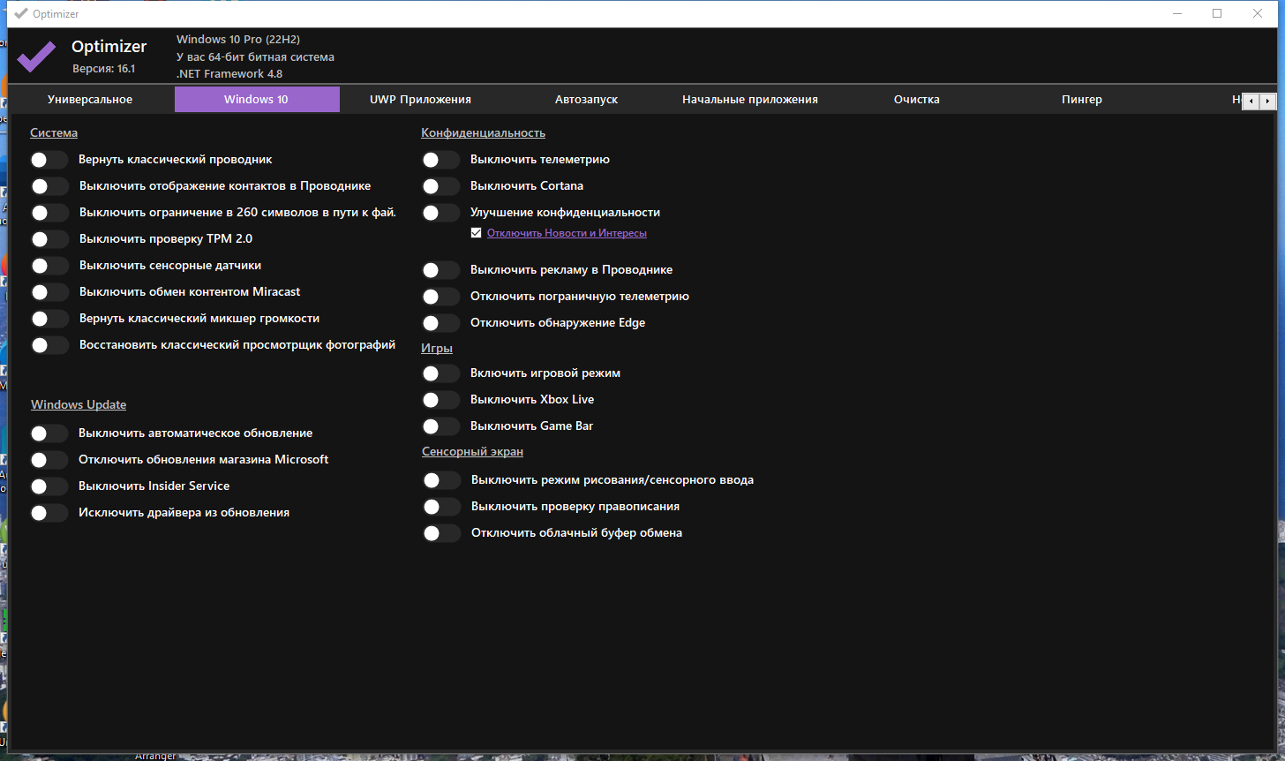Go to Начальные приложения tab
The width and height of the screenshot is (1285, 761).
pyautogui.click(x=750, y=100)
